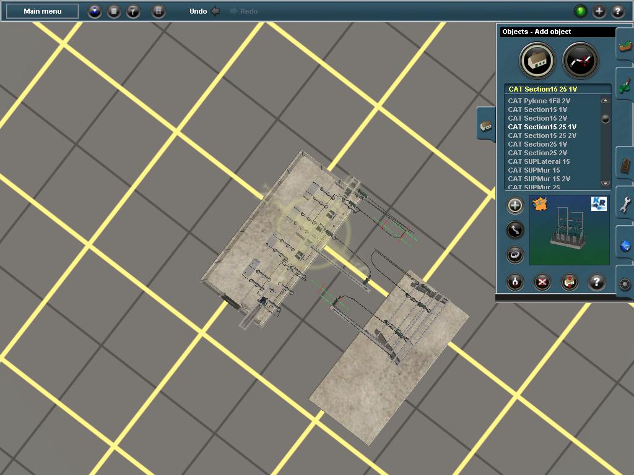Click the Redo arrow button
634x475 pixels.
coord(244,11)
